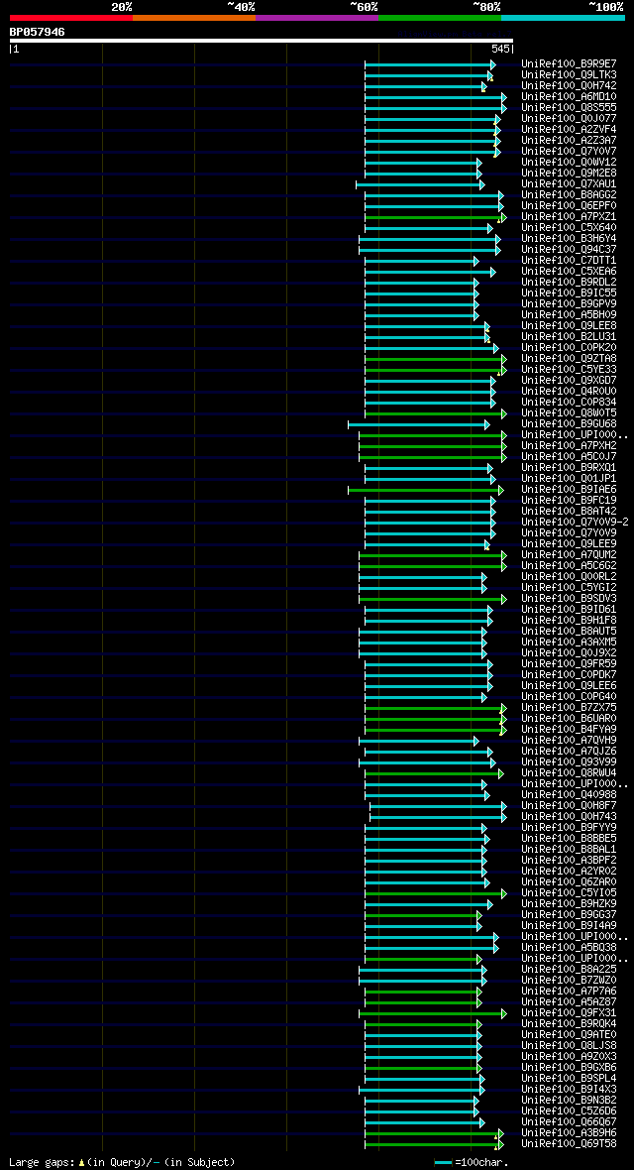Screen dimensions: 634x1170
Task: Select the label UniRef100_Q93V99
Action: click(569, 761)
